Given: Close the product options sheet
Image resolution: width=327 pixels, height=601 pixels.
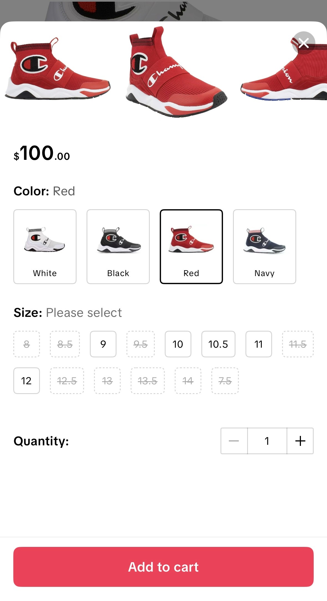Looking at the screenshot, I should (304, 43).
